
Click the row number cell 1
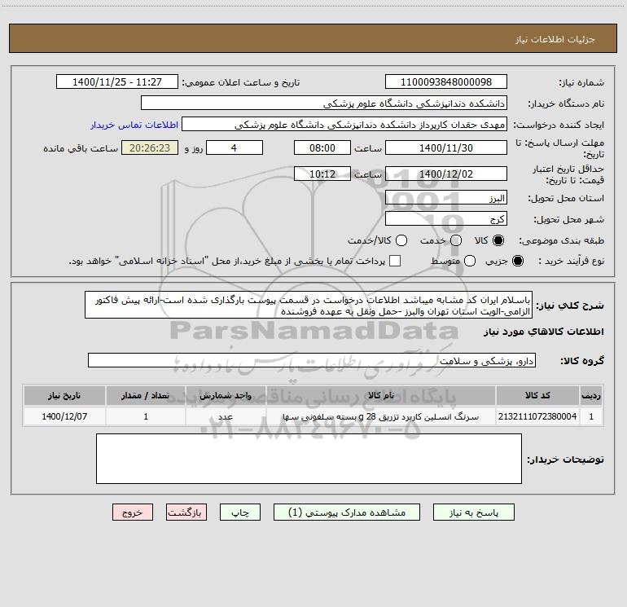tap(591, 416)
